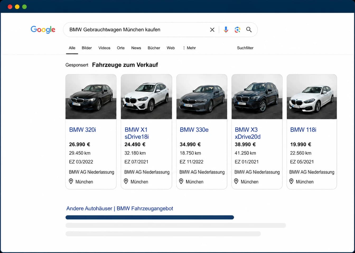Screen dimensions: 355x253
Task: Switch to the Videos tab
Action: [x=104, y=48]
